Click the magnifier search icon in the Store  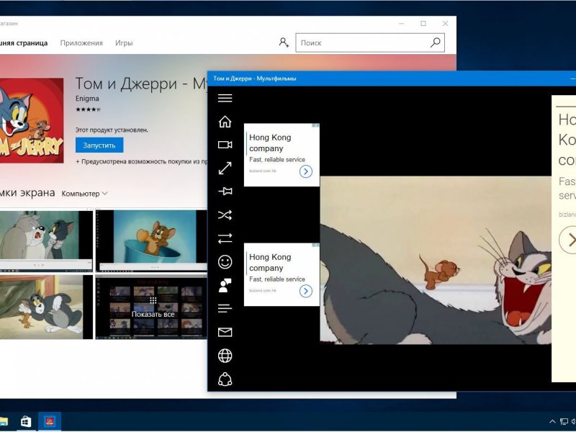(x=436, y=42)
